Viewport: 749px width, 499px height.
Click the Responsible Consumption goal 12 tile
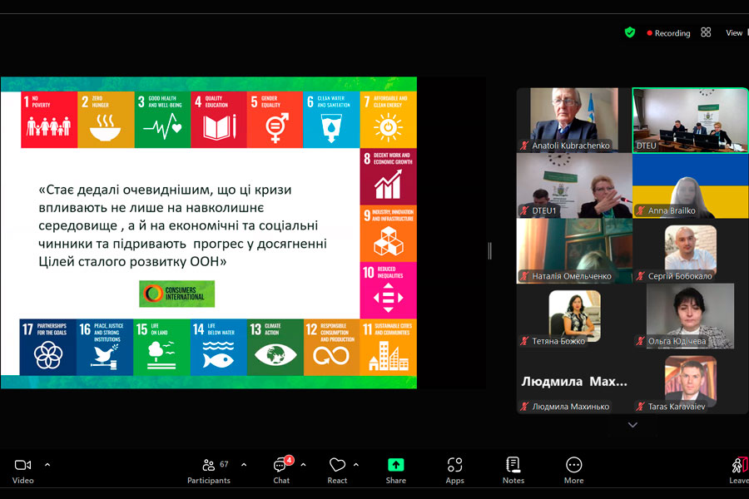pos(331,347)
